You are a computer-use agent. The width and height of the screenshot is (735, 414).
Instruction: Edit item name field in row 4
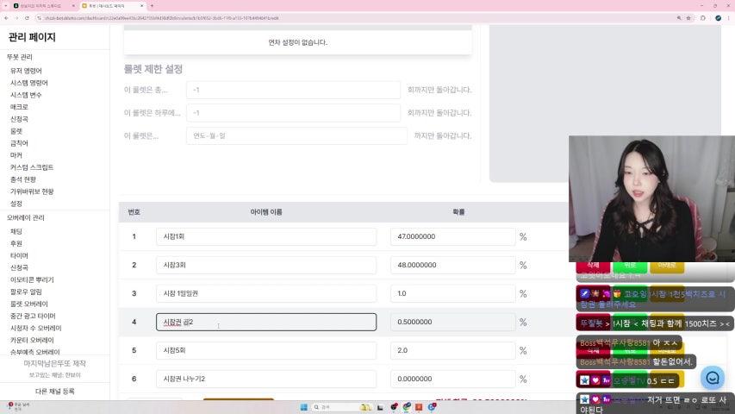coord(266,322)
